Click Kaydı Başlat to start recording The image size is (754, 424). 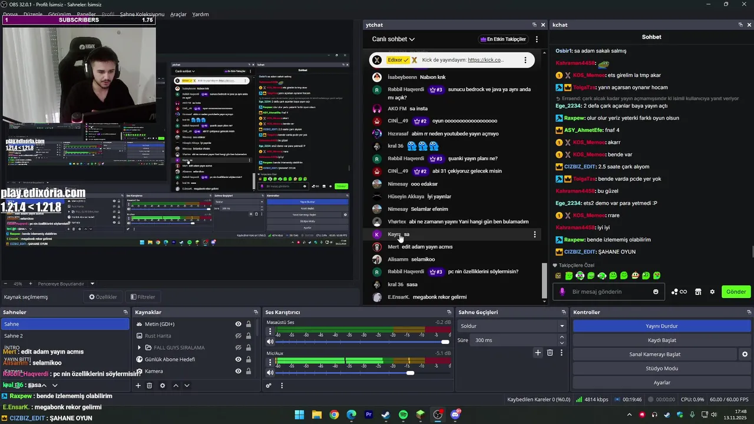point(662,340)
